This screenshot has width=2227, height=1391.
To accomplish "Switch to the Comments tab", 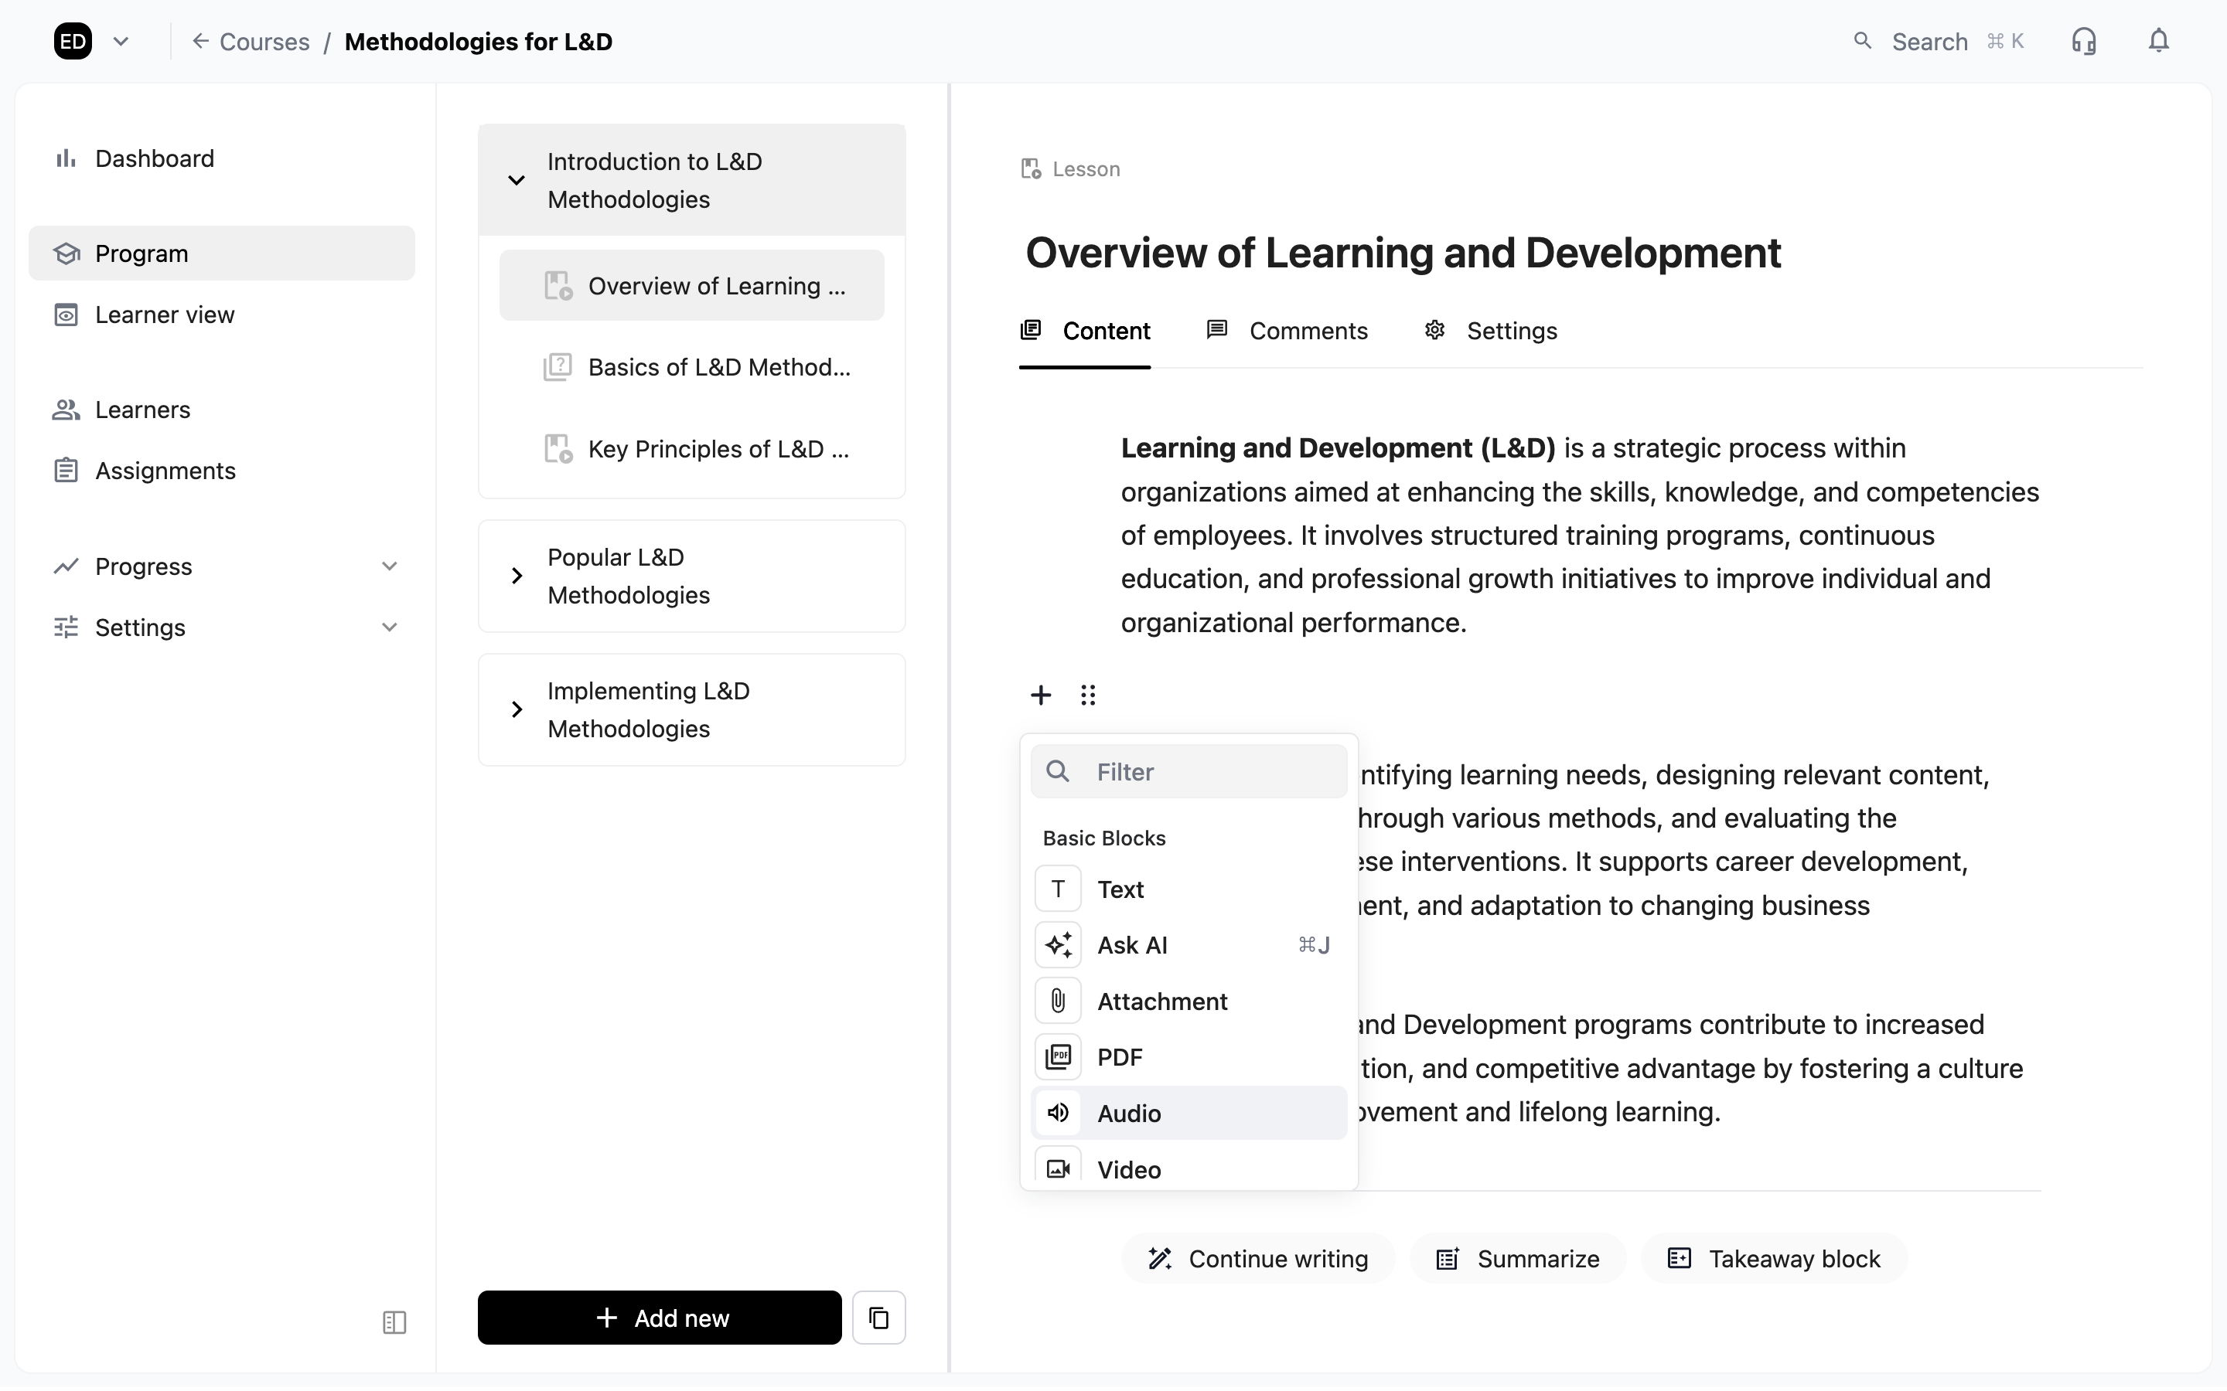I will (1307, 330).
